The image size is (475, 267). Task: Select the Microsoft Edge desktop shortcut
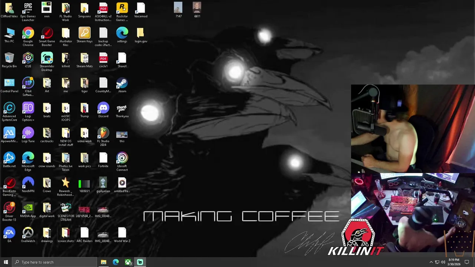(x=28, y=158)
